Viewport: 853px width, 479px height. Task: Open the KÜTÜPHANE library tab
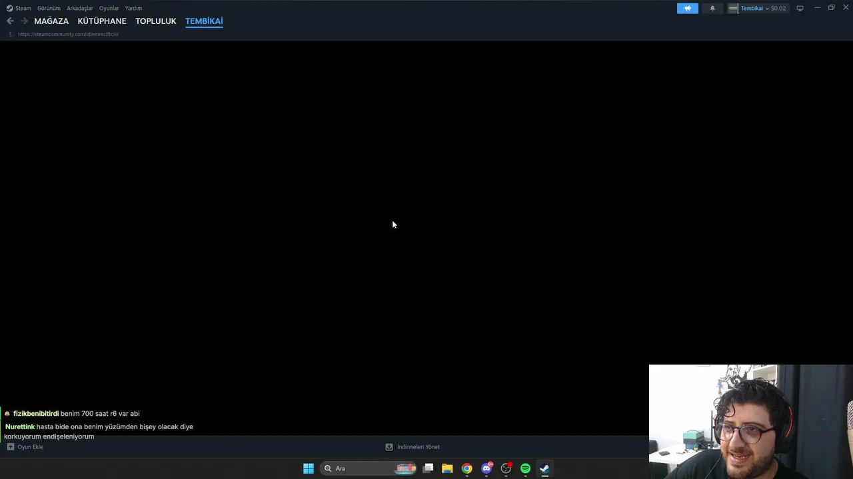pyautogui.click(x=102, y=21)
